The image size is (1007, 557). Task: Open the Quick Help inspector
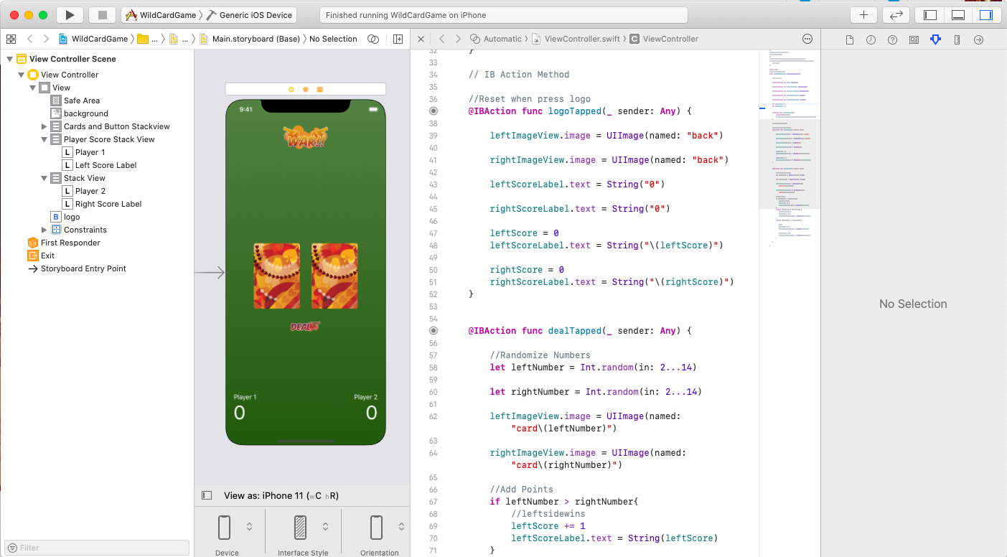(892, 40)
